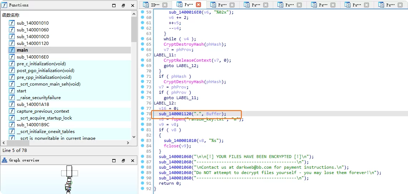Maximize the Functions panel
Screen dimensions: 408x194
pos(114,6)
